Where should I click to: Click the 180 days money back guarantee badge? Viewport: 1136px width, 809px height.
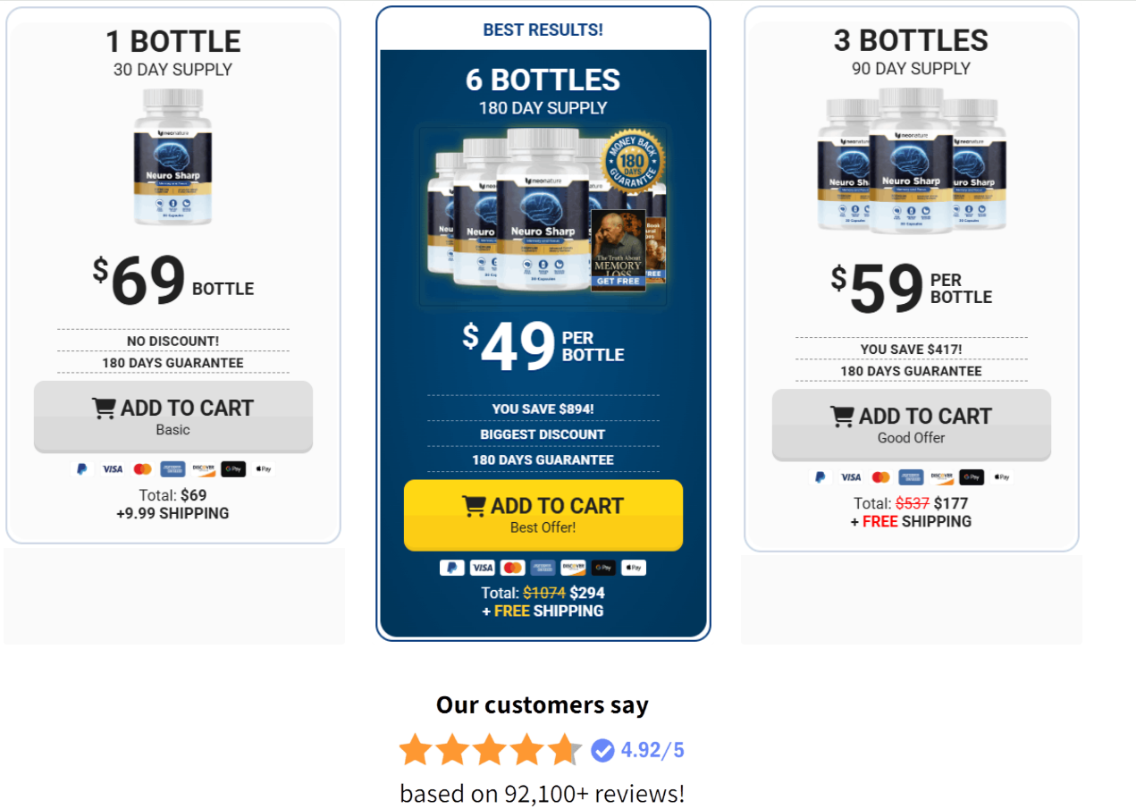pyautogui.click(x=634, y=163)
